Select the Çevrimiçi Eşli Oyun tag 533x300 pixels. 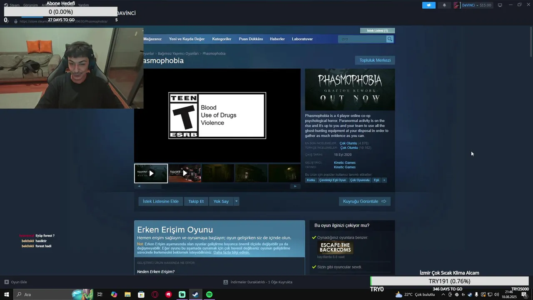coord(332,180)
